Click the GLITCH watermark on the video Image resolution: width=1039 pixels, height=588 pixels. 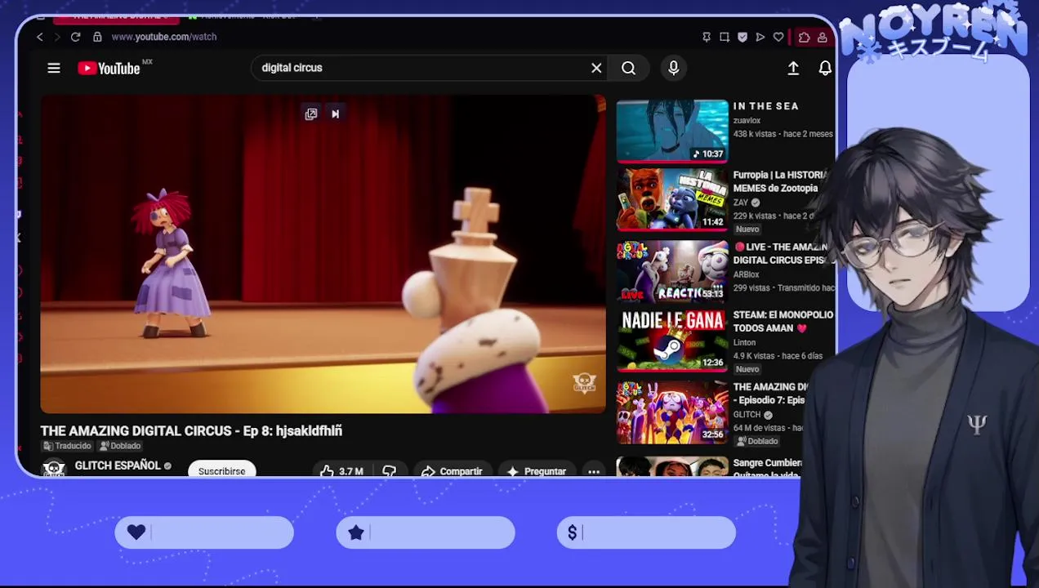[x=584, y=382]
